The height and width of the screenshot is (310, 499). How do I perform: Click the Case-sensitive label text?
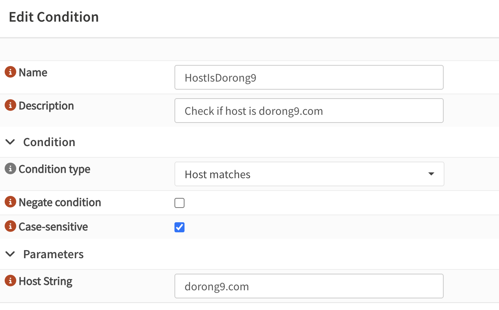[x=53, y=227]
